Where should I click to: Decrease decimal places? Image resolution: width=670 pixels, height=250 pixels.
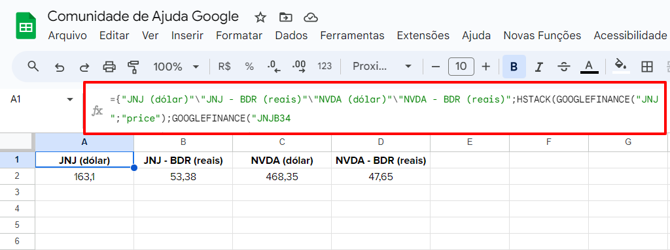click(273, 67)
